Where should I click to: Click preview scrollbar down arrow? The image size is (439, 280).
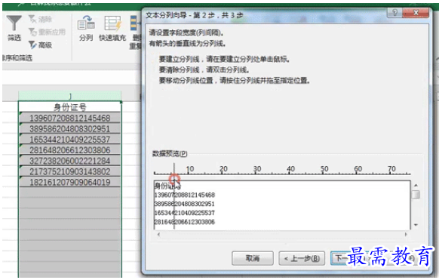pos(416,225)
